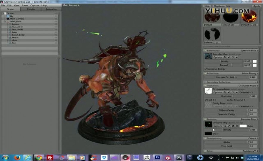Click the Emissive Color white swatch
This screenshot has width=263, height=161.
pyautogui.click(x=243, y=126)
